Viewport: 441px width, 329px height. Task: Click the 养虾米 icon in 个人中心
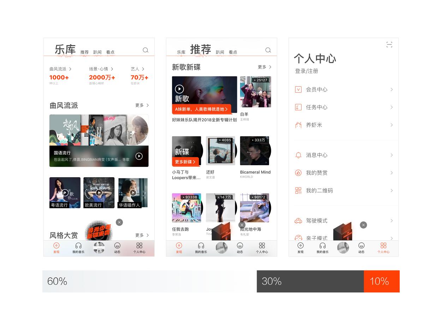298,125
